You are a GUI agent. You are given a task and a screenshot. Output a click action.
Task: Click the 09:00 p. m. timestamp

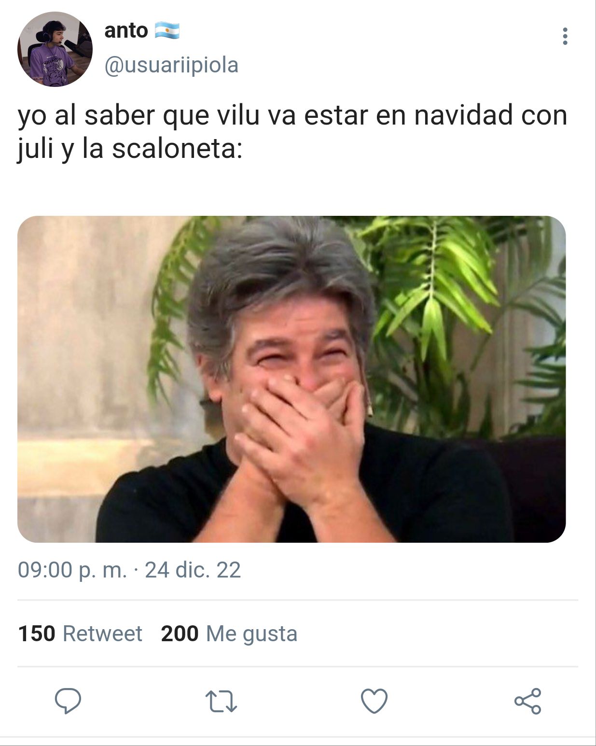pos(72,570)
